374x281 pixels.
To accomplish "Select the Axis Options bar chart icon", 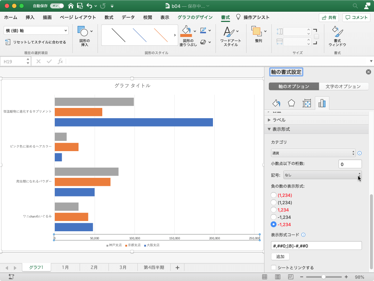I will [322, 103].
